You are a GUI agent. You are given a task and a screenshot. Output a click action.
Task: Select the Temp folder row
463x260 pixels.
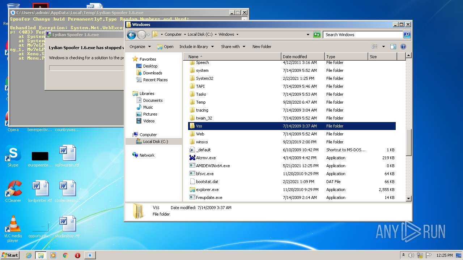coord(292,102)
